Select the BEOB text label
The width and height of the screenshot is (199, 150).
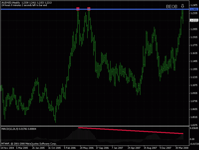point(172,6)
